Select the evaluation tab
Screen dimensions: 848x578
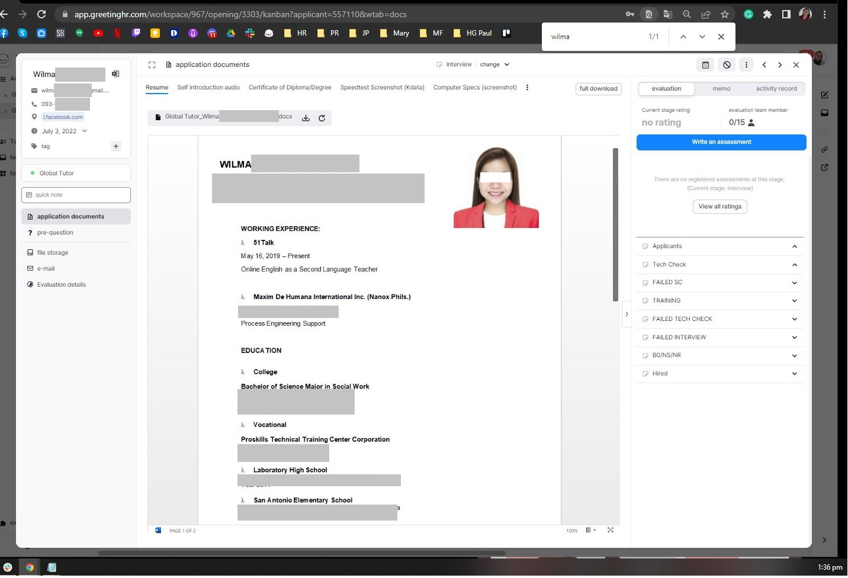[666, 89]
